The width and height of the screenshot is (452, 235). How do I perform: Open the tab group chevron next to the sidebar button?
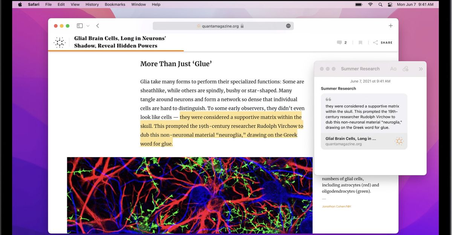tap(87, 26)
